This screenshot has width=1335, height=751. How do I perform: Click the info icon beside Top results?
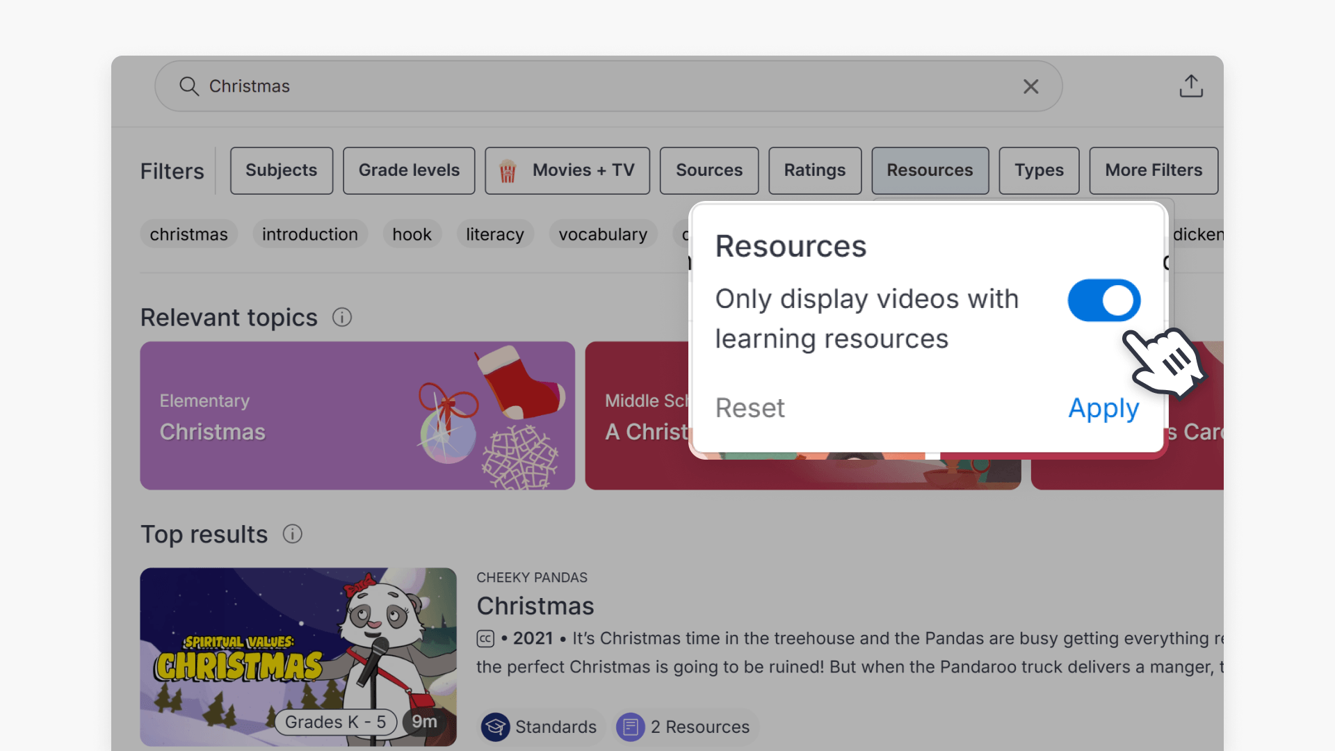point(292,534)
